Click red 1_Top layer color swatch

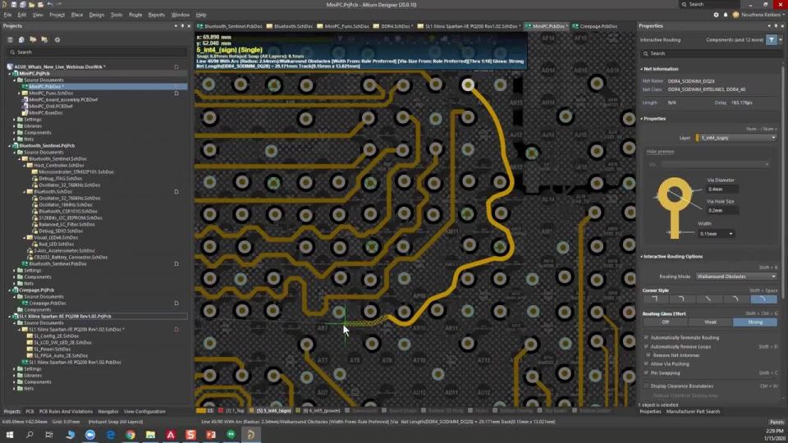(x=220, y=411)
